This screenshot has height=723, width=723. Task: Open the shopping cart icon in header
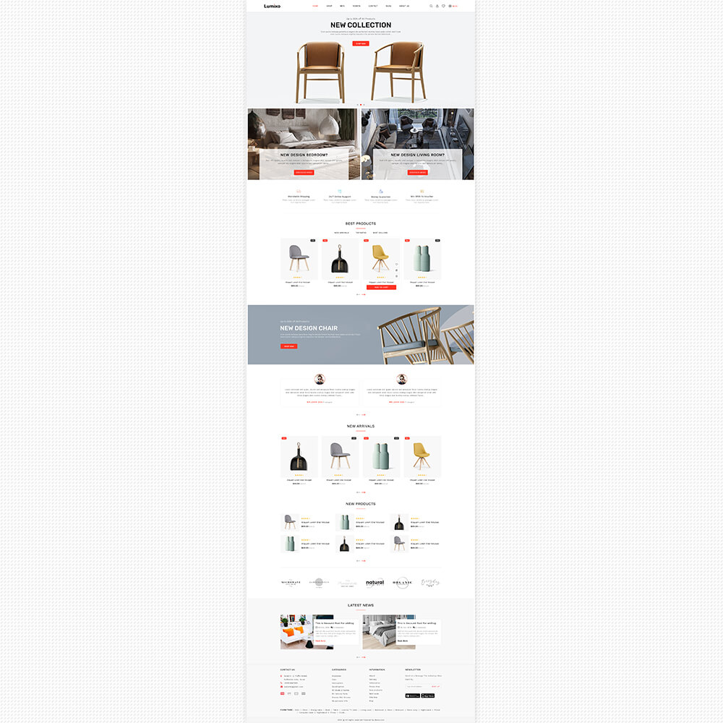(x=450, y=6)
